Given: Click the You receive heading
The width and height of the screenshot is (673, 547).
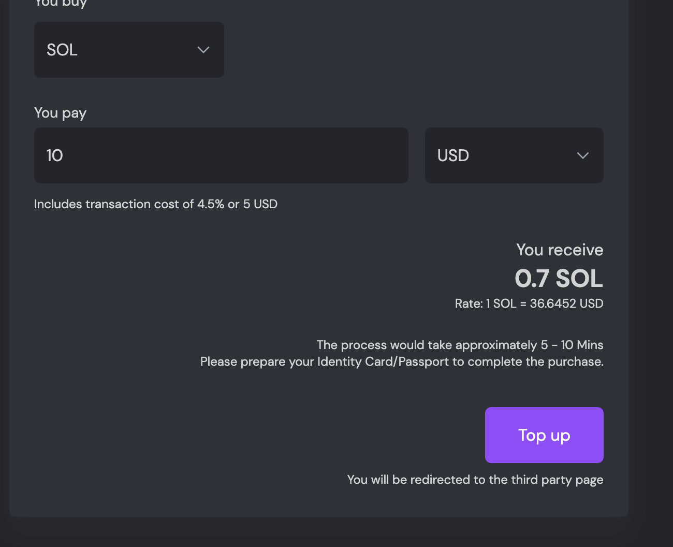Looking at the screenshot, I should click(559, 250).
